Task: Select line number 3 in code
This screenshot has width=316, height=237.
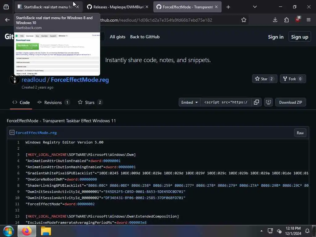Action: point(18,155)
